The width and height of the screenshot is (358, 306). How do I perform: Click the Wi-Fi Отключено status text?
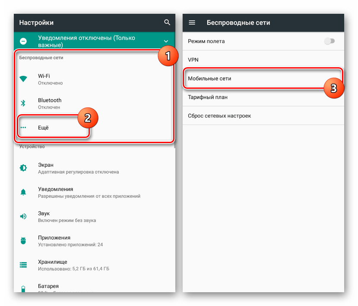point(50,83)
